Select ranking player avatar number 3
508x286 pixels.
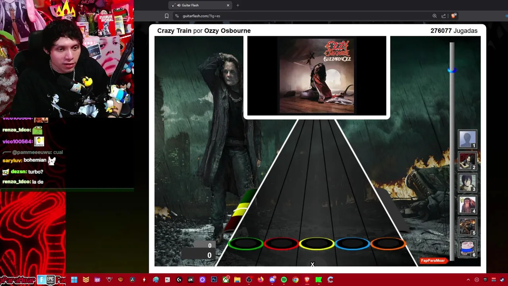pyautogui.click(x=468, y=183)
